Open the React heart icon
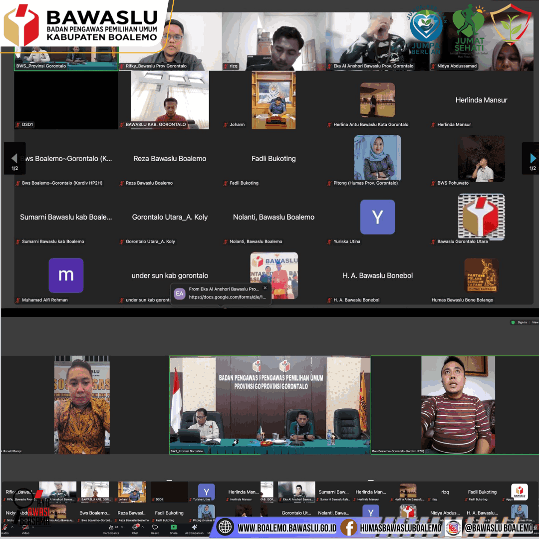The image size is (539, 539). 155,527
